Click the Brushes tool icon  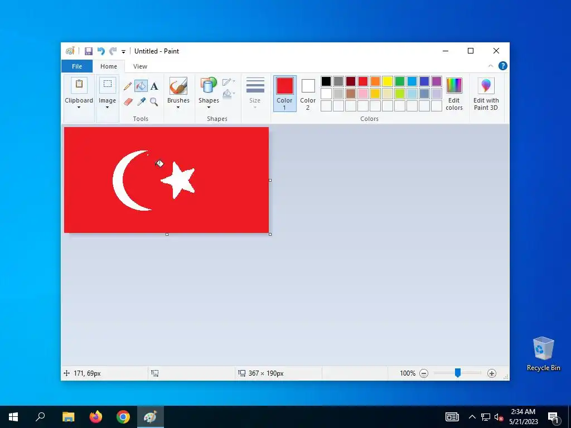tap(178, 86)
